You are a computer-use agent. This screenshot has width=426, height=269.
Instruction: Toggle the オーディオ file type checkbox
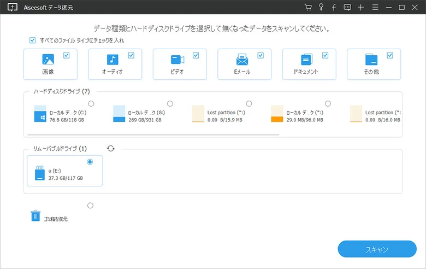coord(131,55)
